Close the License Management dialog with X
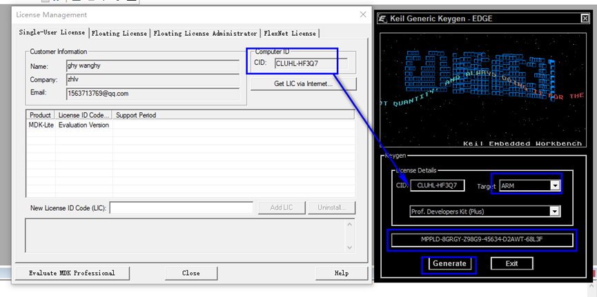The image size is (597, 297). coord(363,14)
